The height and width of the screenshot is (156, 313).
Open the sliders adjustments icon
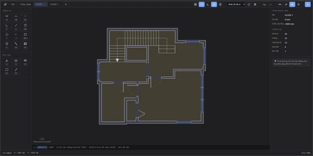point(255,4)
